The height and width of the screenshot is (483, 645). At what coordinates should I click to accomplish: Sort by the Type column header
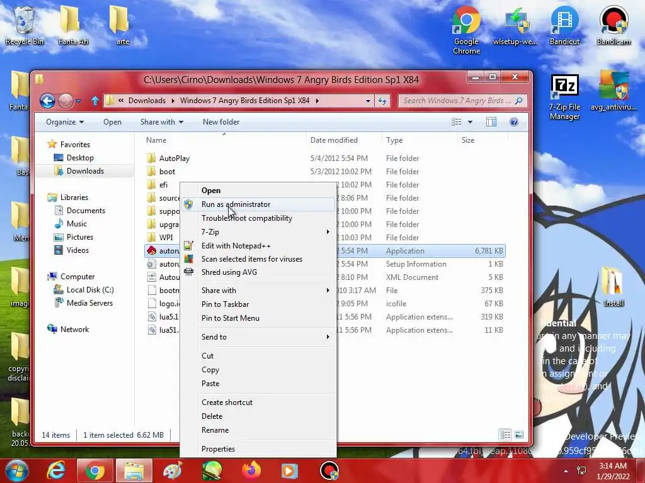click(419, 140)
